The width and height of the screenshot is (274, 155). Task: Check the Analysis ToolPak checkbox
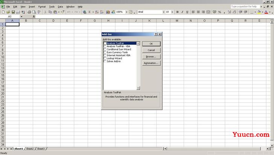105,43
